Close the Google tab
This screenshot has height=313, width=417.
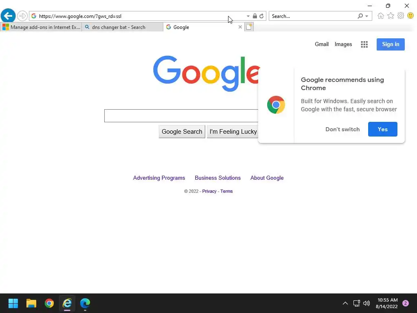[x=240, y=27]
